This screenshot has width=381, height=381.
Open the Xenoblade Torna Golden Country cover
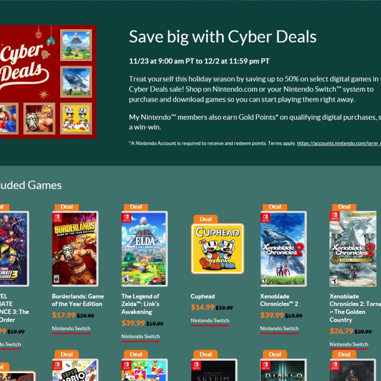point(353,248)
